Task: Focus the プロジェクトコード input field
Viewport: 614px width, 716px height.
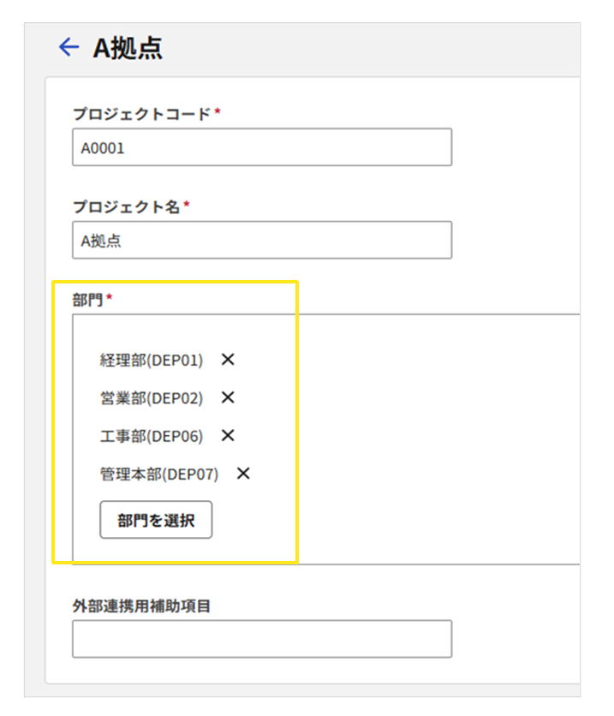Action: [x=261, y=147]
